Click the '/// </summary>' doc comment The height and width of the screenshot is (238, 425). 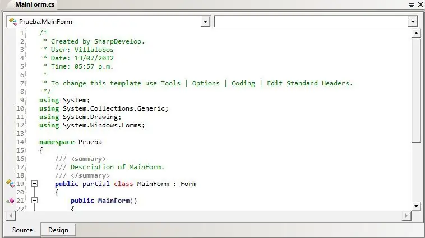click(x=82, y=175)
